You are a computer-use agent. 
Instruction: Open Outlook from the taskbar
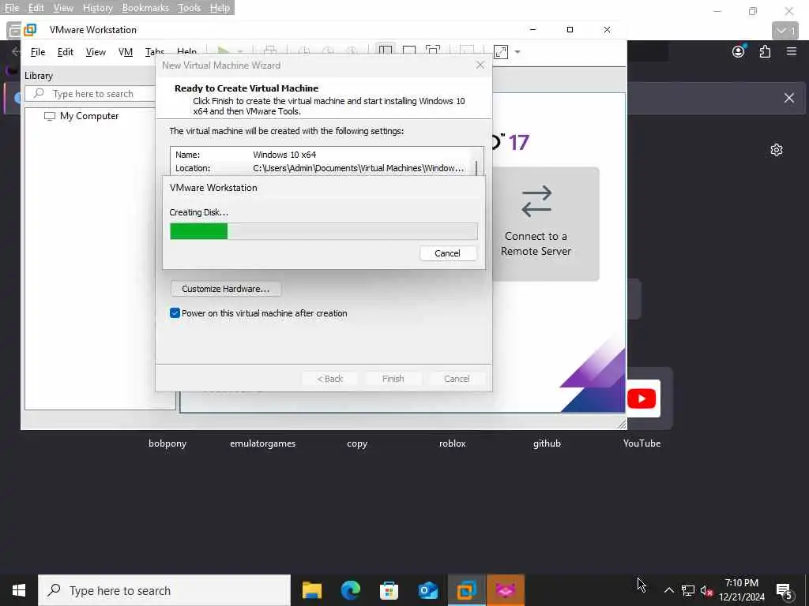tap(427, 590)
